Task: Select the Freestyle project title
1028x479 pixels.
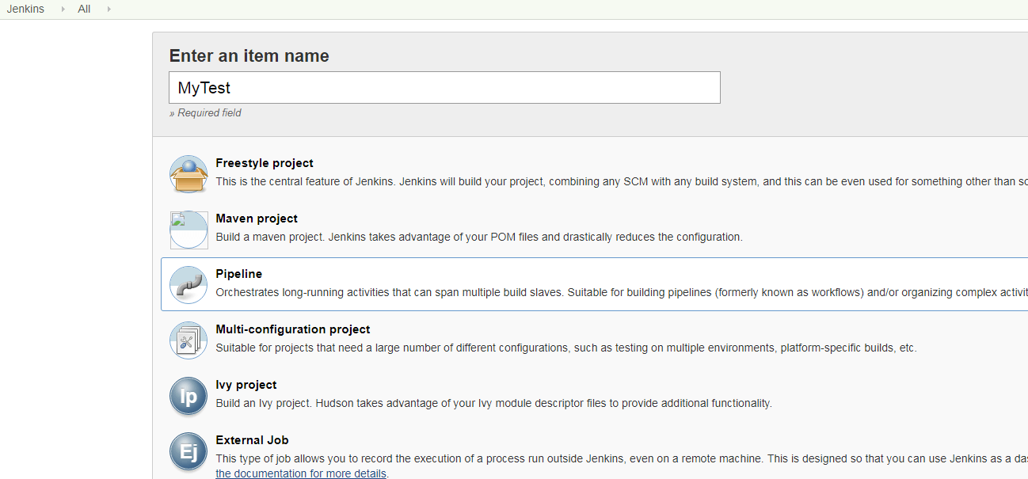Action: (x=265, y=163)
